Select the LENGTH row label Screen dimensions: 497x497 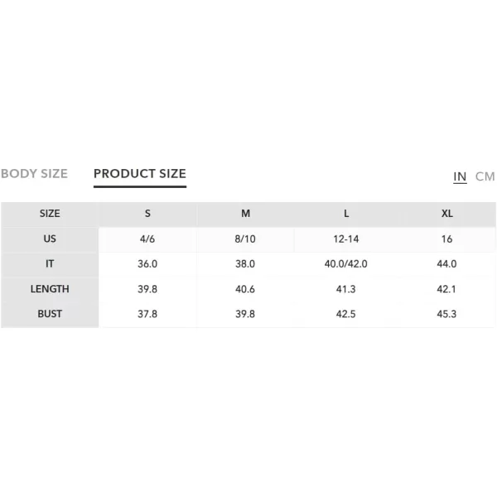[x=50, y=289]
